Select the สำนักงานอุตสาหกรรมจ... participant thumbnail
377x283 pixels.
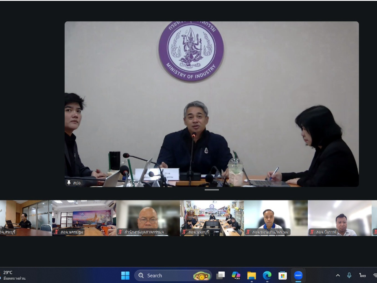[x=148, y=218]
